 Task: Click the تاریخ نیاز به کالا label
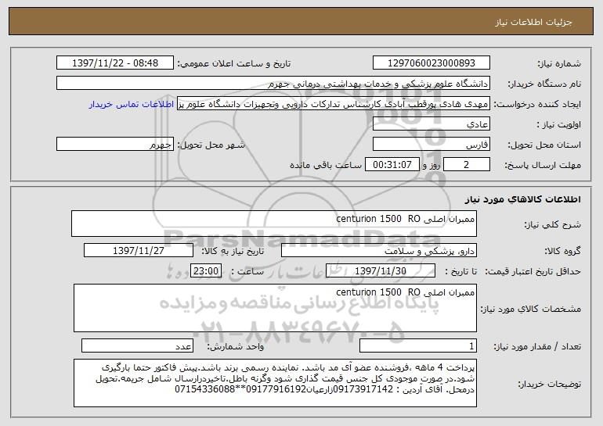(x=233, y=252)
